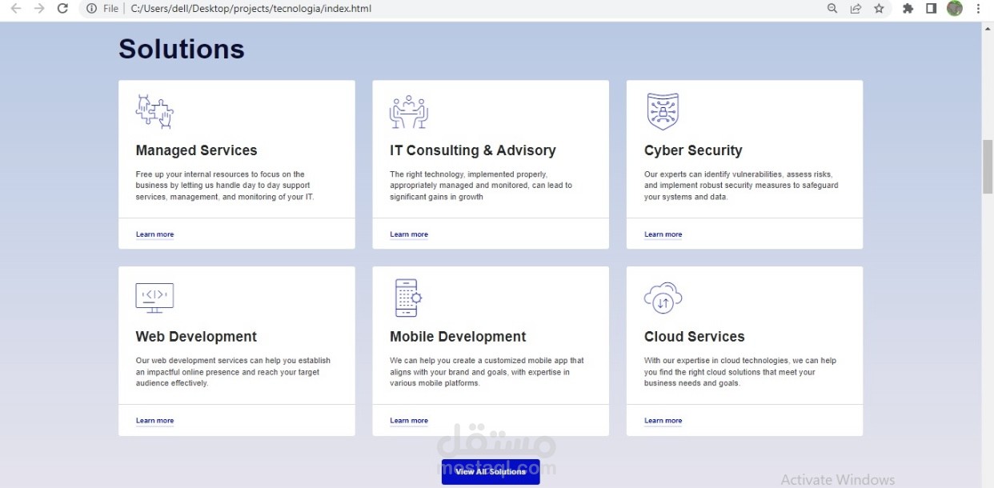The height and width of the screenshot is (488, 994).
Task: Click the Cloud Services cloud icon
Action: [663, 298]
